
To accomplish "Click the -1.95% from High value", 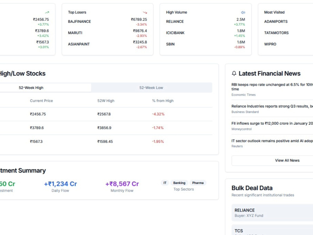I will click(158, 142).
